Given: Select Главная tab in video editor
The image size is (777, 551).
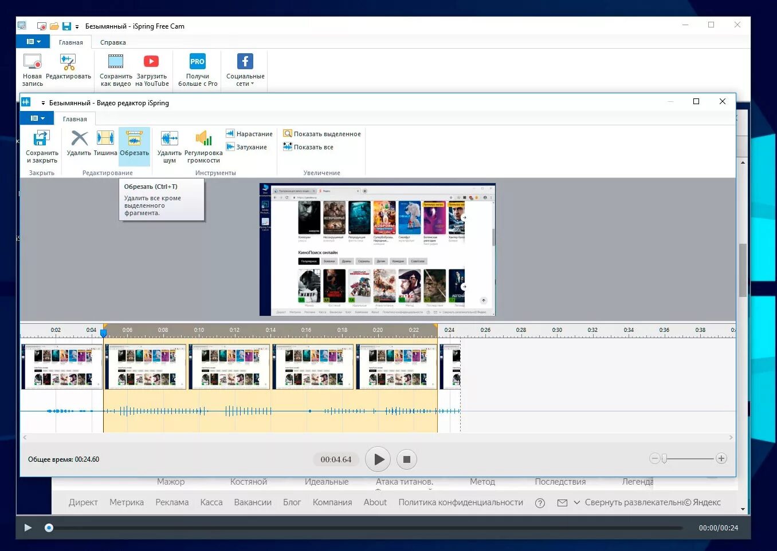Looking at the screenshot, I should coord(75,119).
